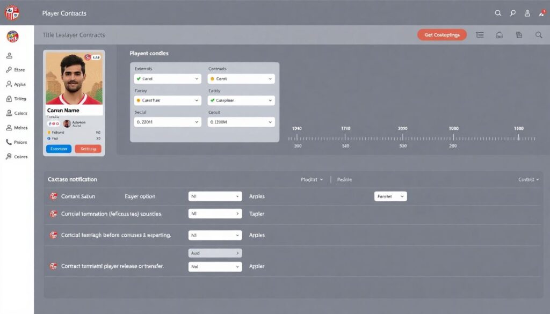Click the search magnifier in the secondary toolbar

[539, 35]
